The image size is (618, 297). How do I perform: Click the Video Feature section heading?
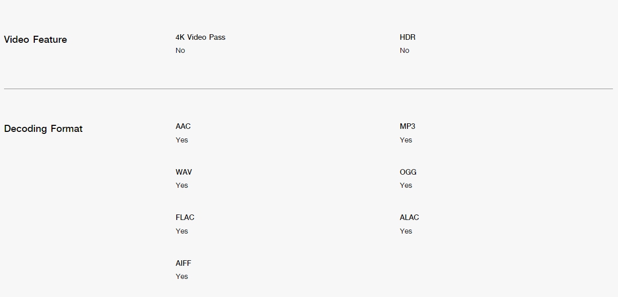point(35,40)
